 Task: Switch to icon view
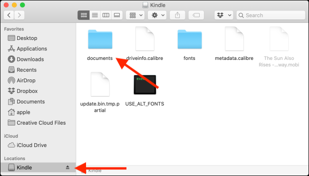click(x=84, y=15)
